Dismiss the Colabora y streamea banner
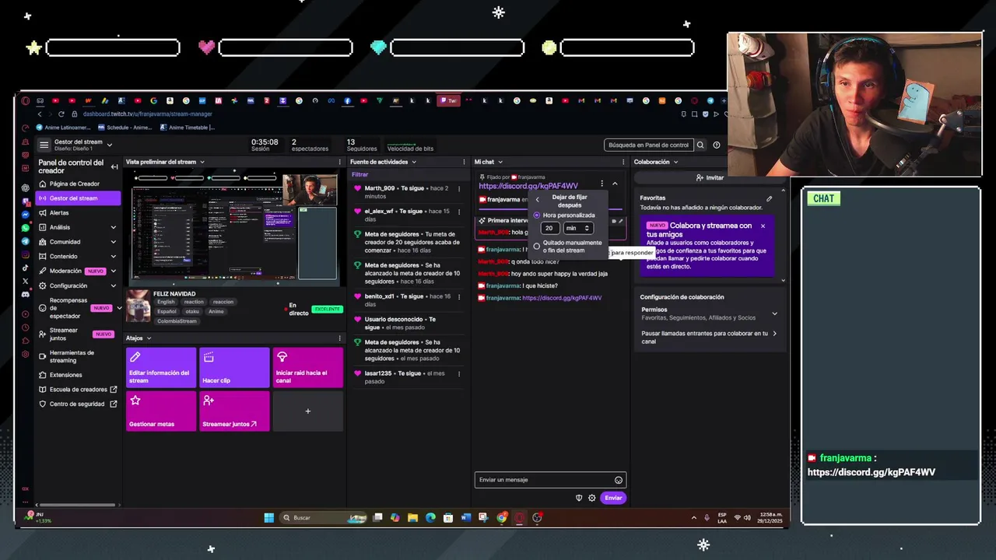 pos(763,226)
